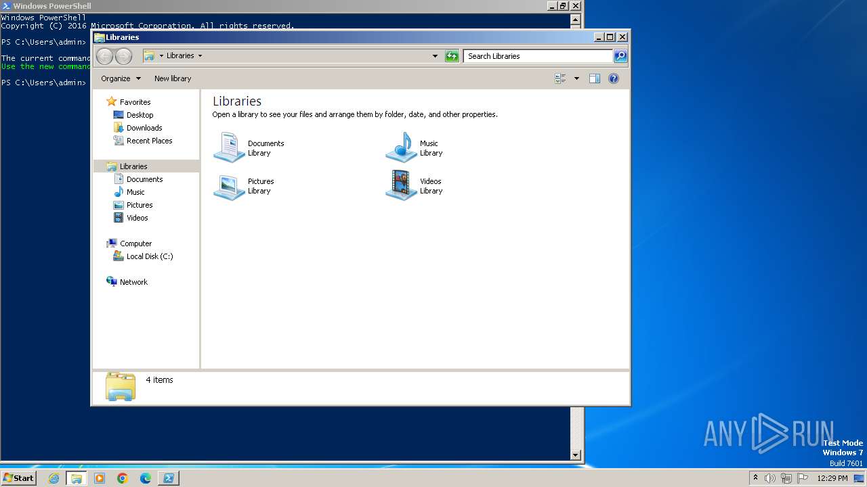Viewport: 867px width, 487px height.
Task: Select Recent Places in Favorites
Action: (149, 141)
